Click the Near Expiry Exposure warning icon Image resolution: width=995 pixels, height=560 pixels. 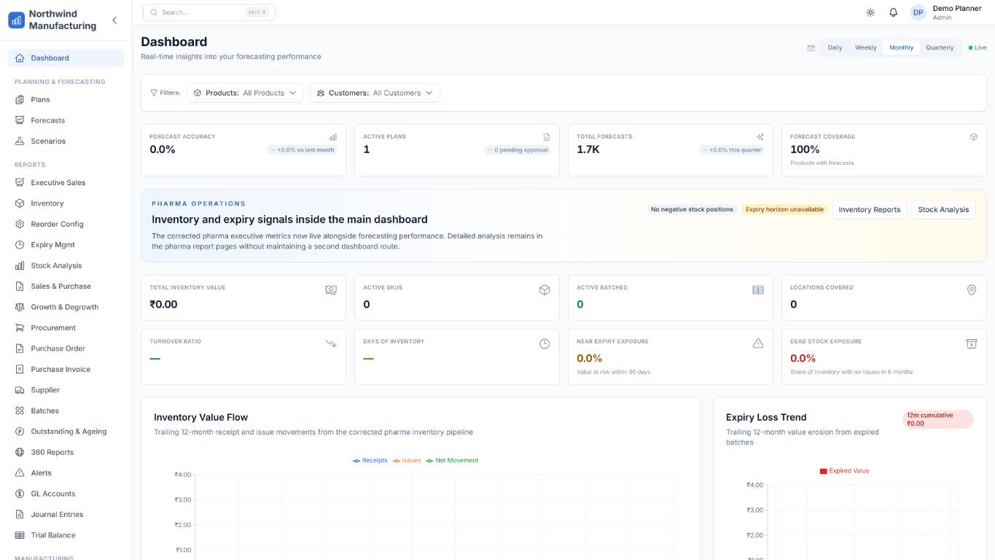758,343
